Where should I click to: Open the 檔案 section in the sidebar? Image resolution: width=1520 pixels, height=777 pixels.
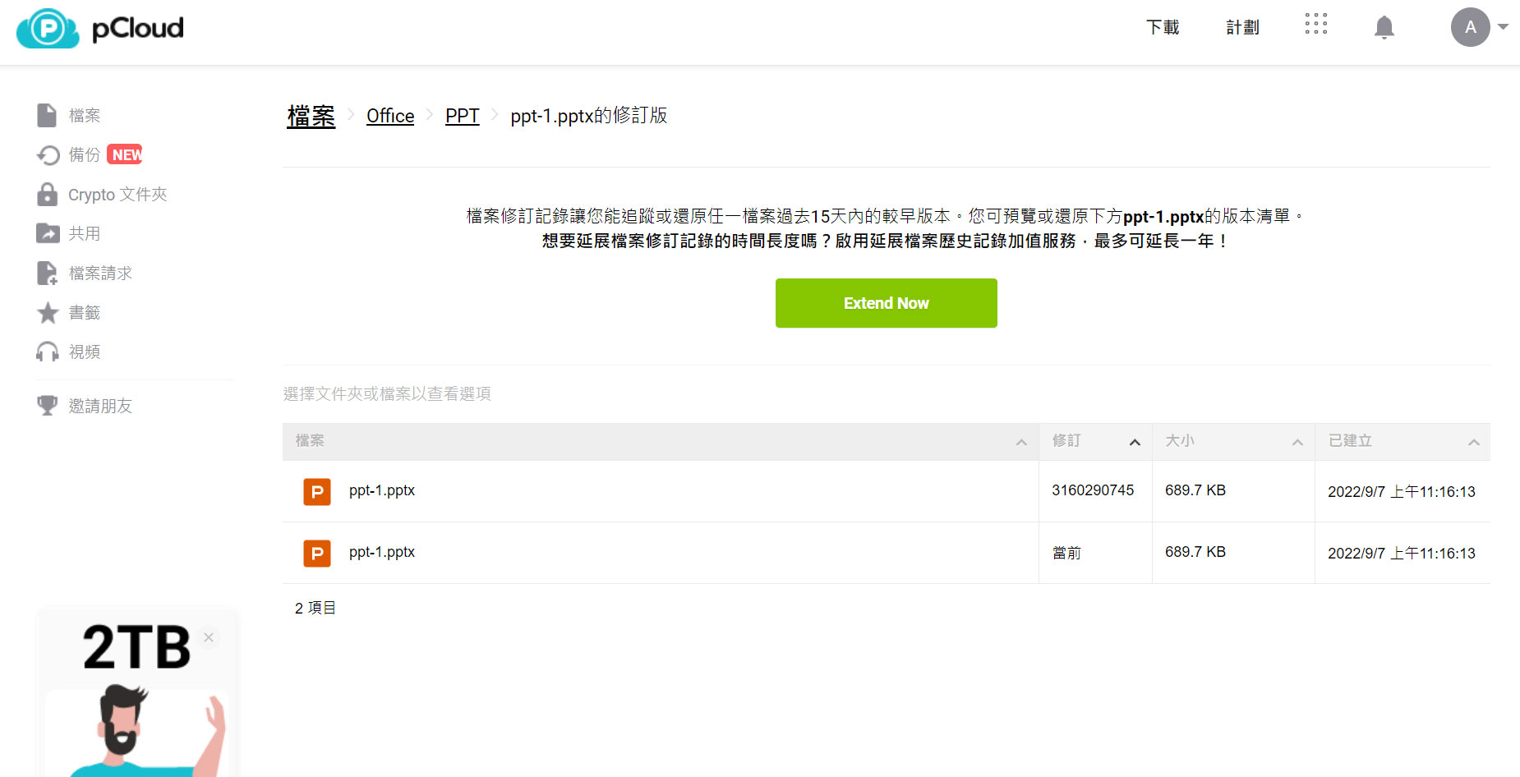coord(84,115)
